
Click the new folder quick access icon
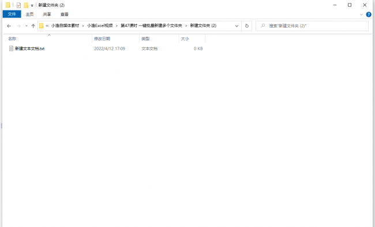(26, 5)
